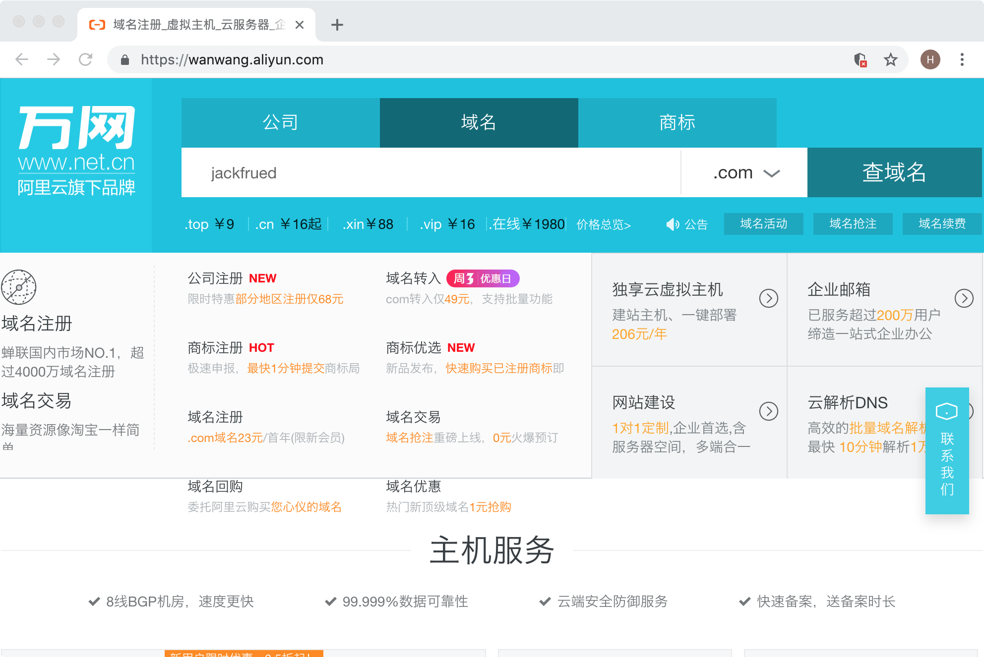984x657 pixels.
Task: Bookmark this page with star icon
Action: (x=891, y=60)
